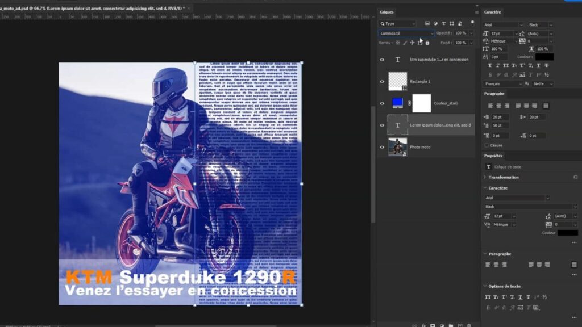The width and height of the screenshot is (582, 327).
Task: Apply all caps in Caractère panel
Action: (506, 65)
